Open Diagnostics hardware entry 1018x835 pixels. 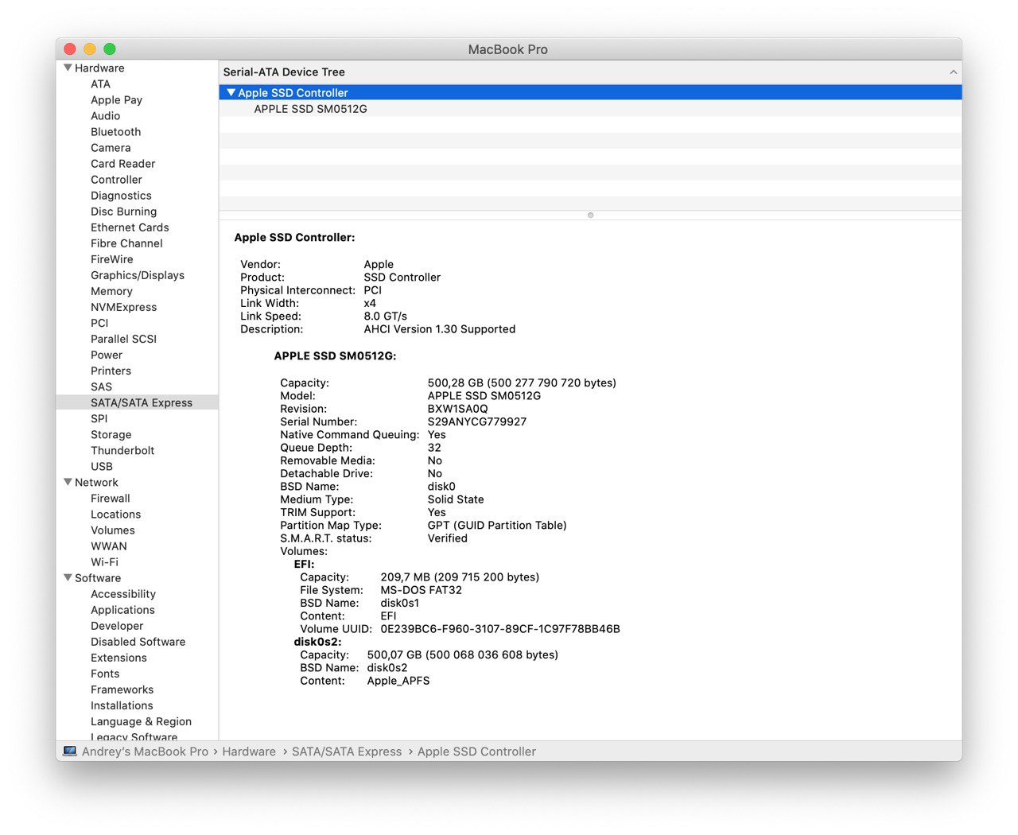pyautogui.click(x=121, y=196)
